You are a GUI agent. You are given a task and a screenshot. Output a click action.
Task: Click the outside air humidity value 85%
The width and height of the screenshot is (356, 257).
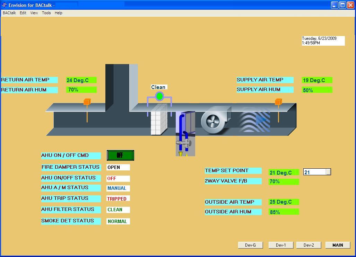284,212
